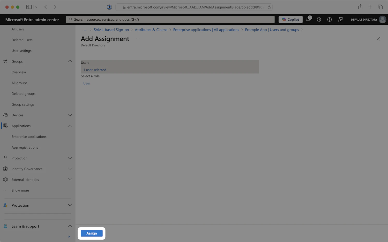Click the Groups icon in sidebar

(5, 61)
